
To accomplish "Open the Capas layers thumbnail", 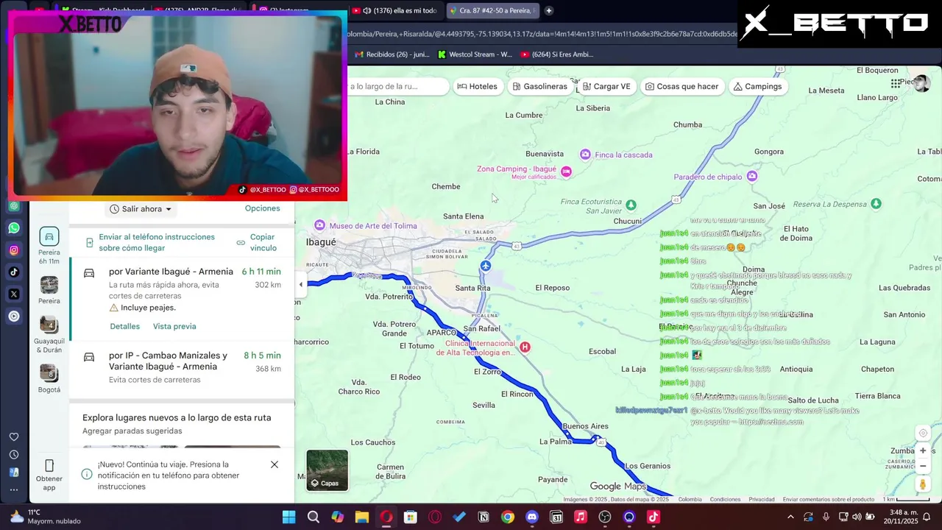I will [x=327, y=470].
